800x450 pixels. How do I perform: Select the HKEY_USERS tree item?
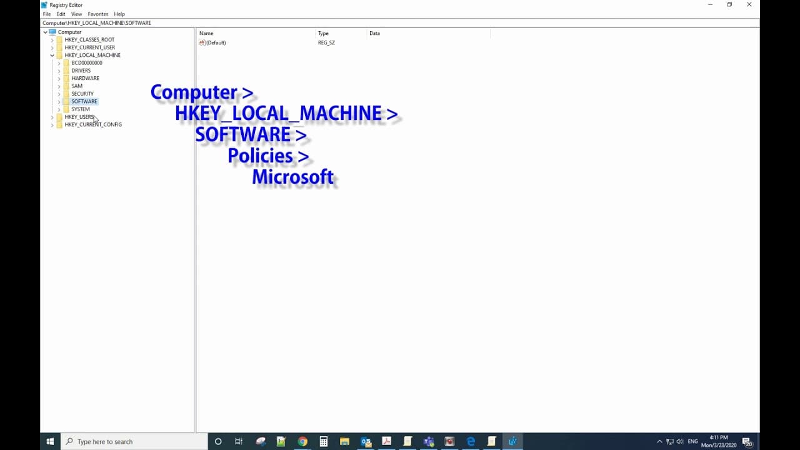(79, 117)
